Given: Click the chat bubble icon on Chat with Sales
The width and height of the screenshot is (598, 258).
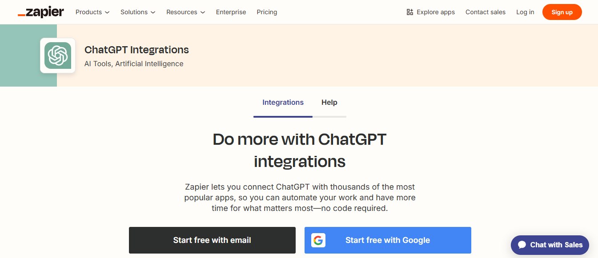Looking at the screenshot, I should (522, 245).
